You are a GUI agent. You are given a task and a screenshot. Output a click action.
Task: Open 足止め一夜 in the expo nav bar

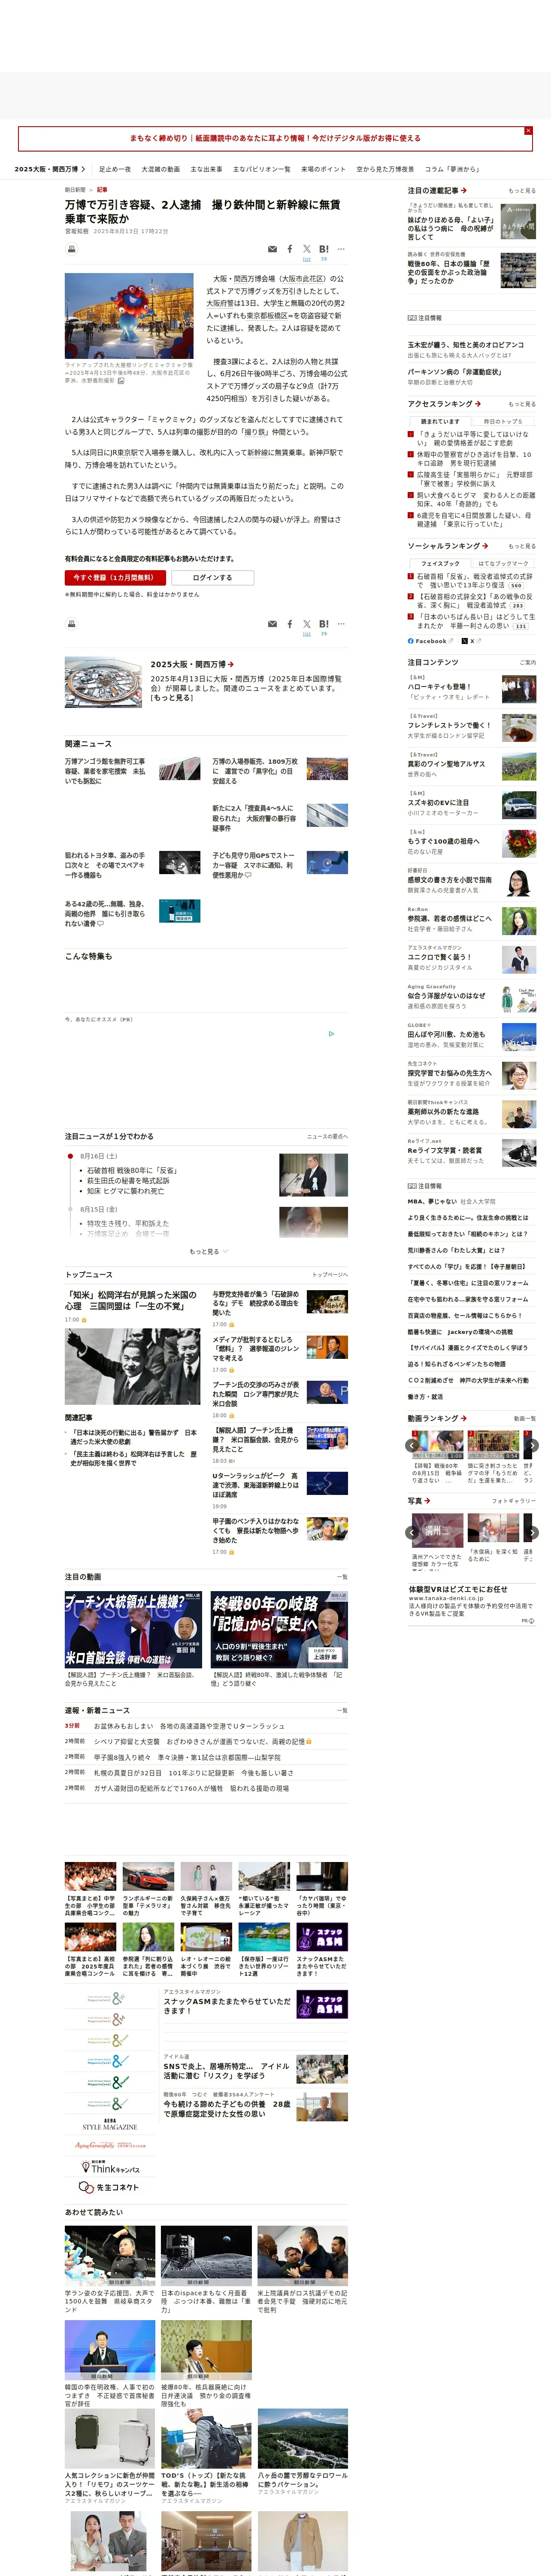[x=115, y=169]
